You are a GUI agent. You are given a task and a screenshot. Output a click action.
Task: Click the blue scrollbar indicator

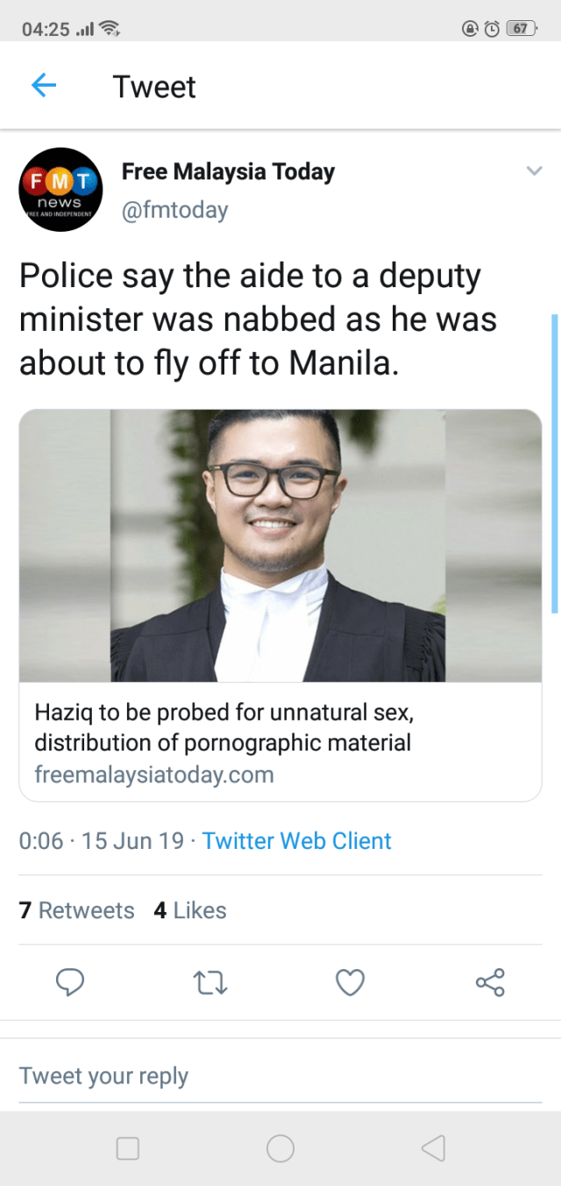(554, 463)
